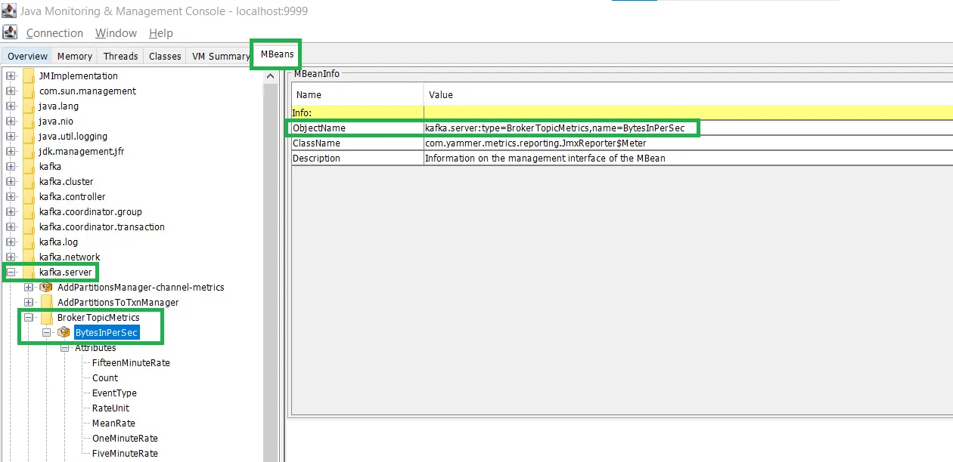Click the AddPartitionsManager-channel-metrics bean icon
953x462 pixels.
click(46, 288)
